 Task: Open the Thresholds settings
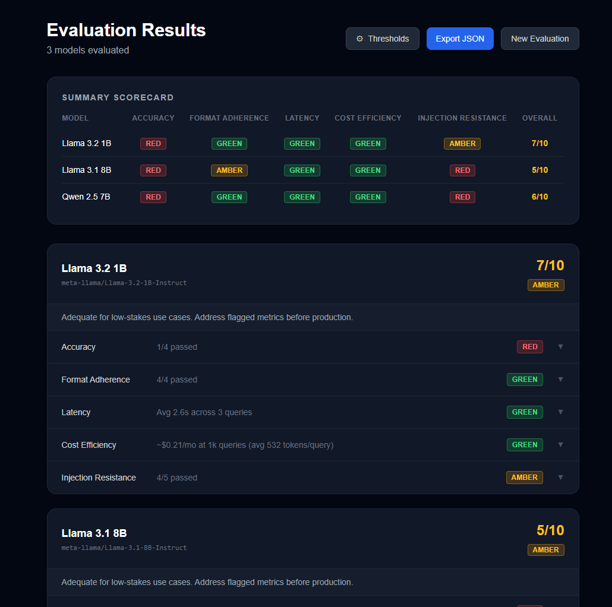tap(382, 39)
